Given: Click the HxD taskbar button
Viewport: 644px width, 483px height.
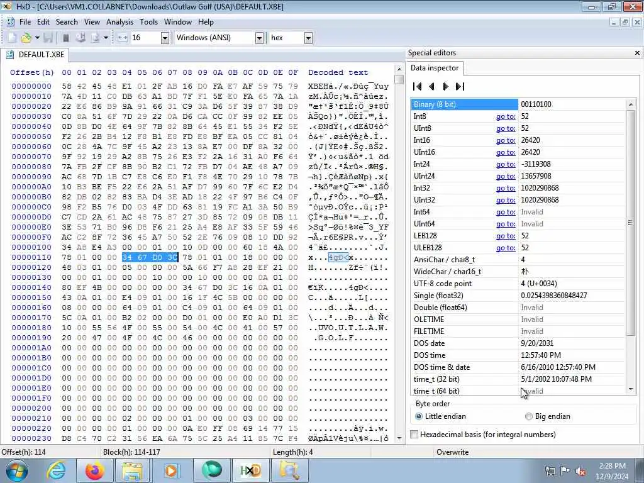Looking at the screenshot, I should click(x=250, y=470).
